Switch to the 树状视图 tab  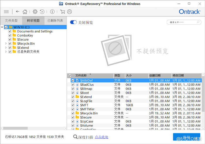(x=33, y=20)
